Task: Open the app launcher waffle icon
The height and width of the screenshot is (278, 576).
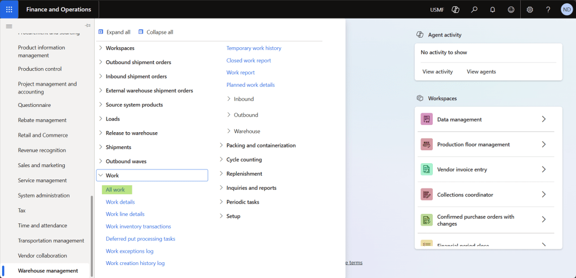Action: click(9, 9)
